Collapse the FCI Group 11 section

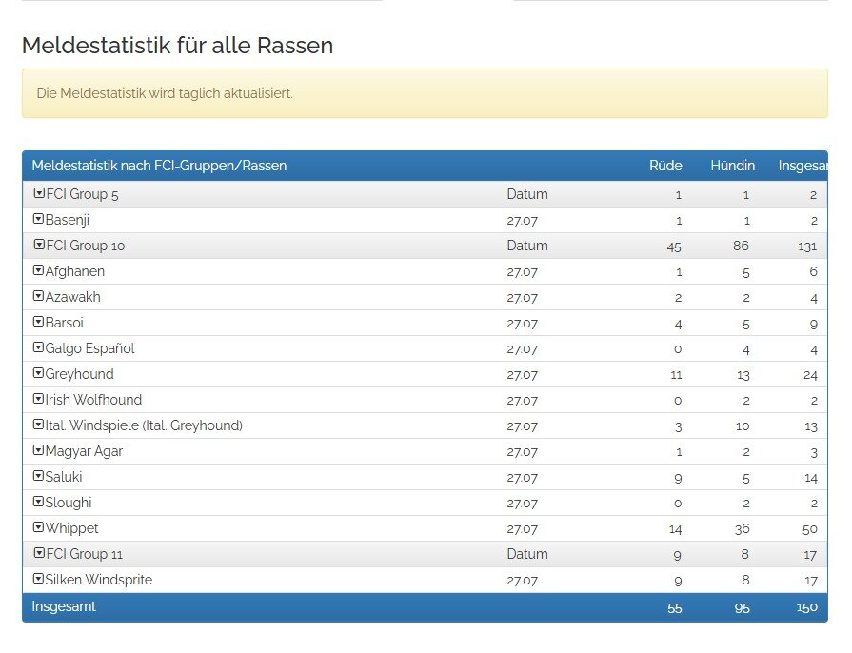click(x=39, y=552)
